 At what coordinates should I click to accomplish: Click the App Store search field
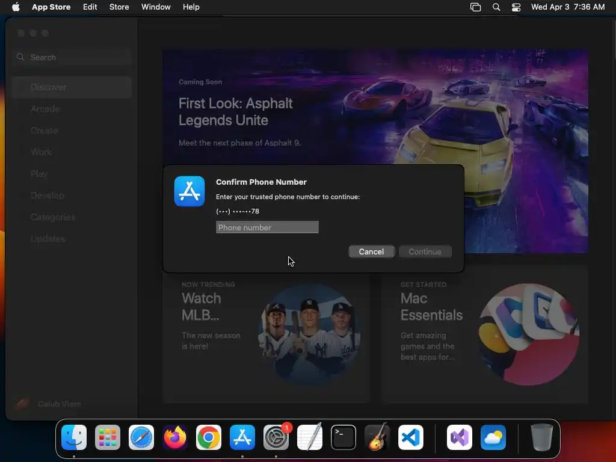click(72, 57)
